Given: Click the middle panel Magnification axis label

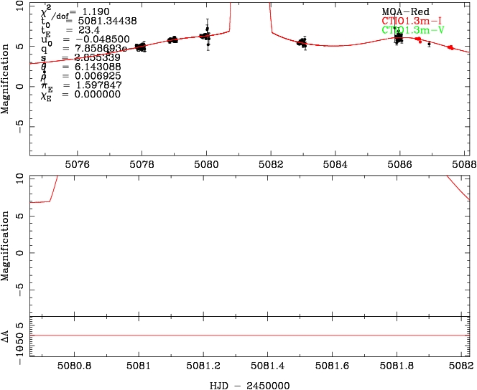Looking at the screenshot, I should (6, 244).
